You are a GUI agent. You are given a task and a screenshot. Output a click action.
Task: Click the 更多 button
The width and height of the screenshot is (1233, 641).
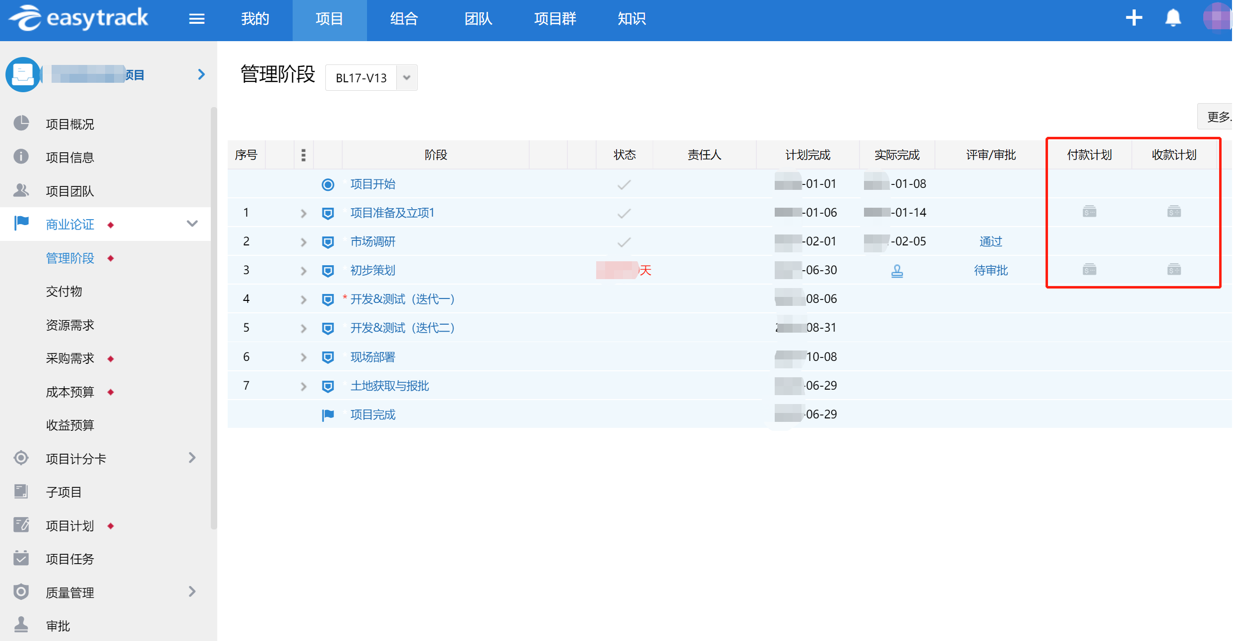tap(1218, 117)
